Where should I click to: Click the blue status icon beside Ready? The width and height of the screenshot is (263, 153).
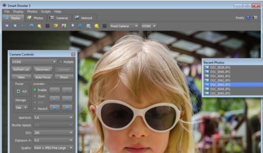[248, 17]
